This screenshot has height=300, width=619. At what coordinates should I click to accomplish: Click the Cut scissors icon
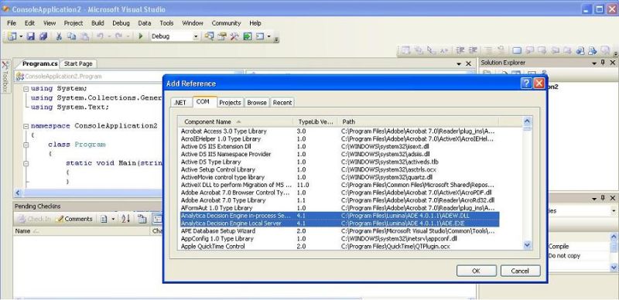pos(59,36)
